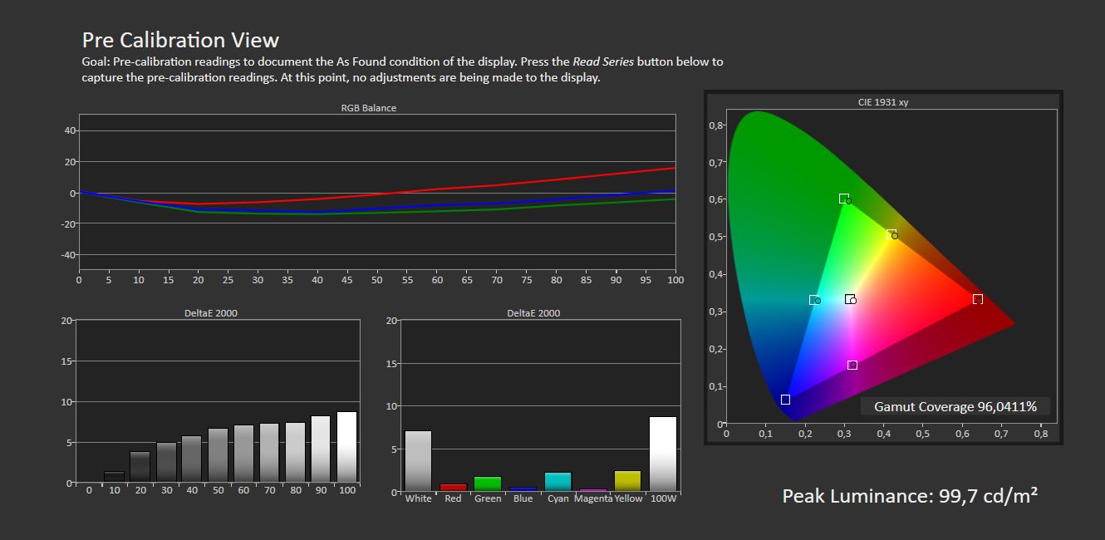Image resolution: width=1105 pixels, height=540 pixels.
Task: Click the Green bar in color DeltaE chart
Action: click(x=488, y=484)
